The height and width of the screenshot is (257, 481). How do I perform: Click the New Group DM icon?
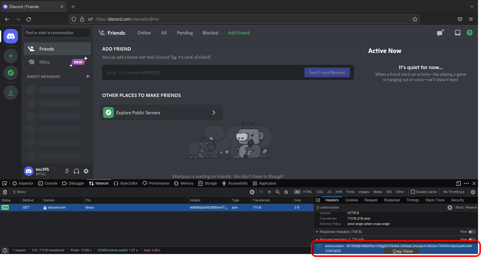[x=440, y=33]
